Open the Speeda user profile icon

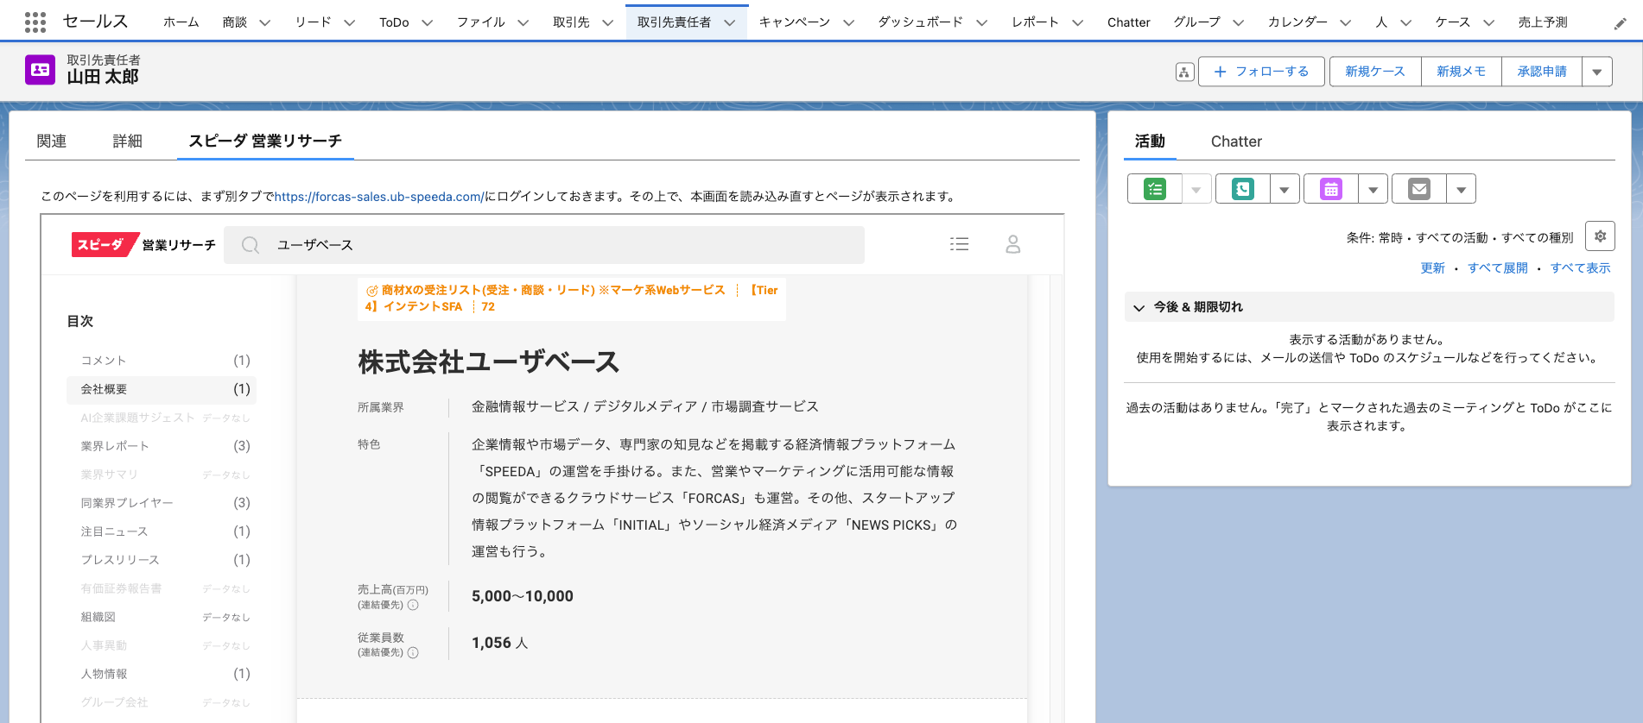1013,244
